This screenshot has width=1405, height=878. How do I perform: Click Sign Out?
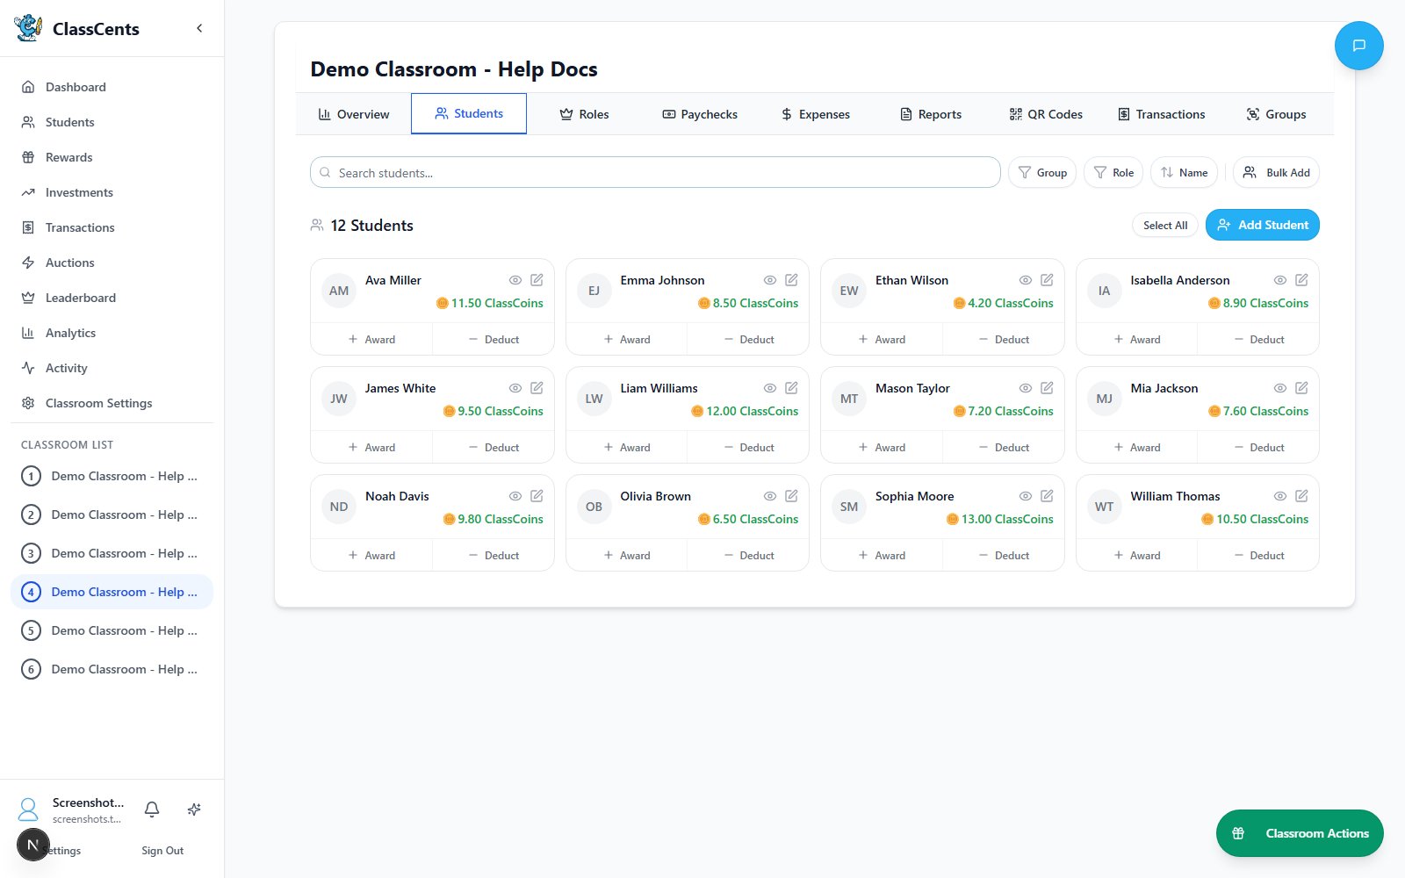click(x=162, y=850)
